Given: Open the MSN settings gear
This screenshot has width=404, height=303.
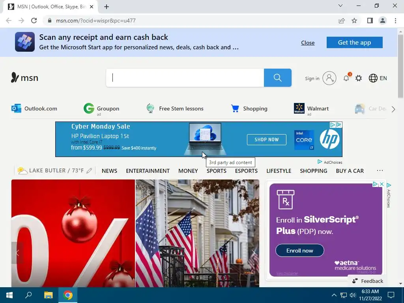Looking at the screenshot, I should coord(359,78).
